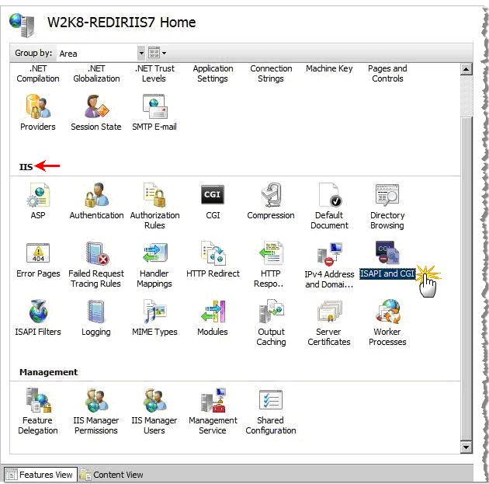Click Application Settings label
The width and height of the screenshot is (489, 484).
pos(213,74)
